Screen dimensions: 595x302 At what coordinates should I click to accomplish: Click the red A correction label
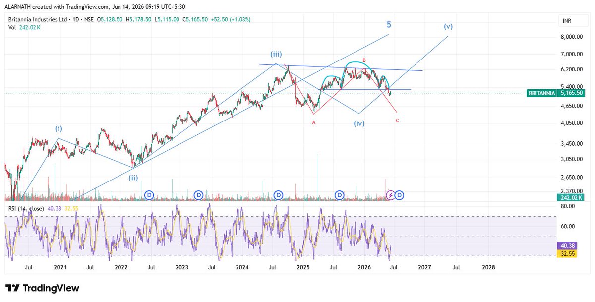pos(314,122)
